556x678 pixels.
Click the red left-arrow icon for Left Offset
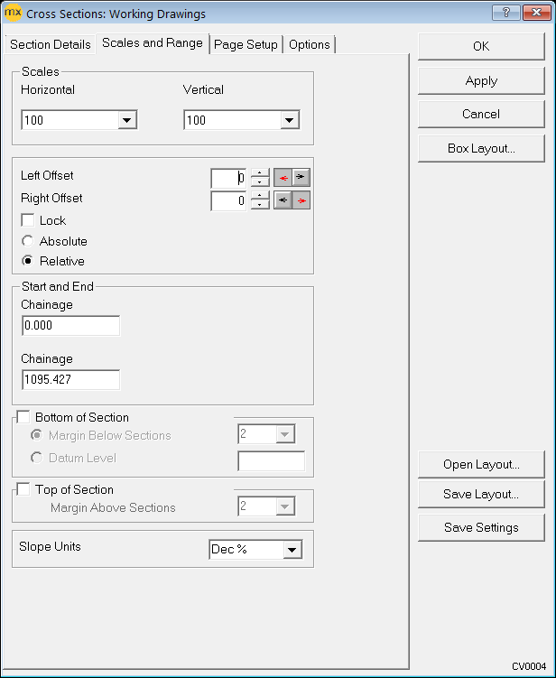283,178
